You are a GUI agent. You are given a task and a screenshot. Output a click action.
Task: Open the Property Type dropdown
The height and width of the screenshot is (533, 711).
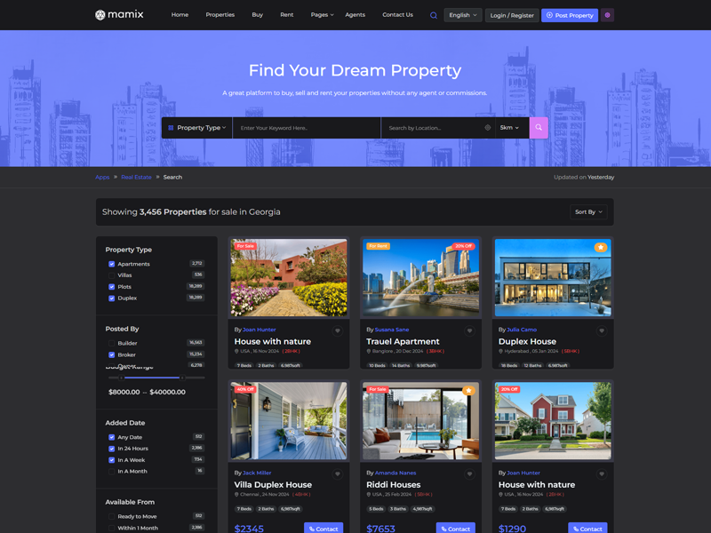click(197, 128)
